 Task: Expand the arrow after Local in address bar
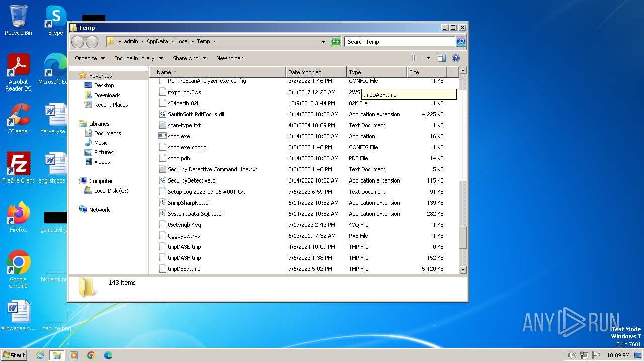pyautogui.click(x=193, y=42)
